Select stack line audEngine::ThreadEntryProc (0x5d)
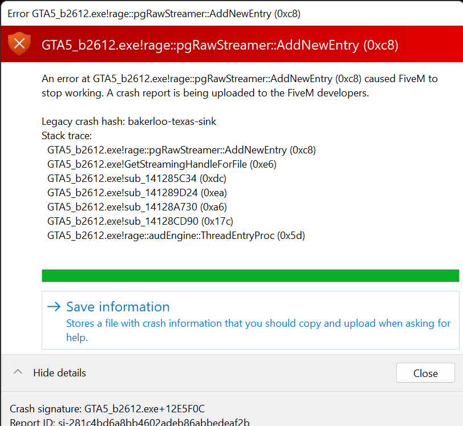The width and height of the screenshot is (463, 426). tap(176, 236)
